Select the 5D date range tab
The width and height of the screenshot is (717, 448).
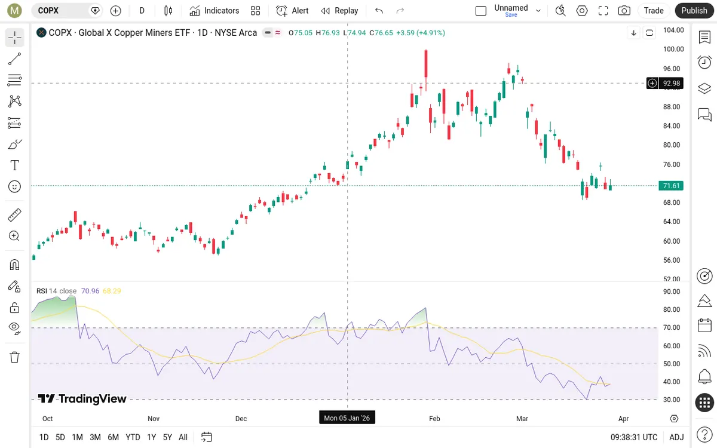[x=60, y=437]
